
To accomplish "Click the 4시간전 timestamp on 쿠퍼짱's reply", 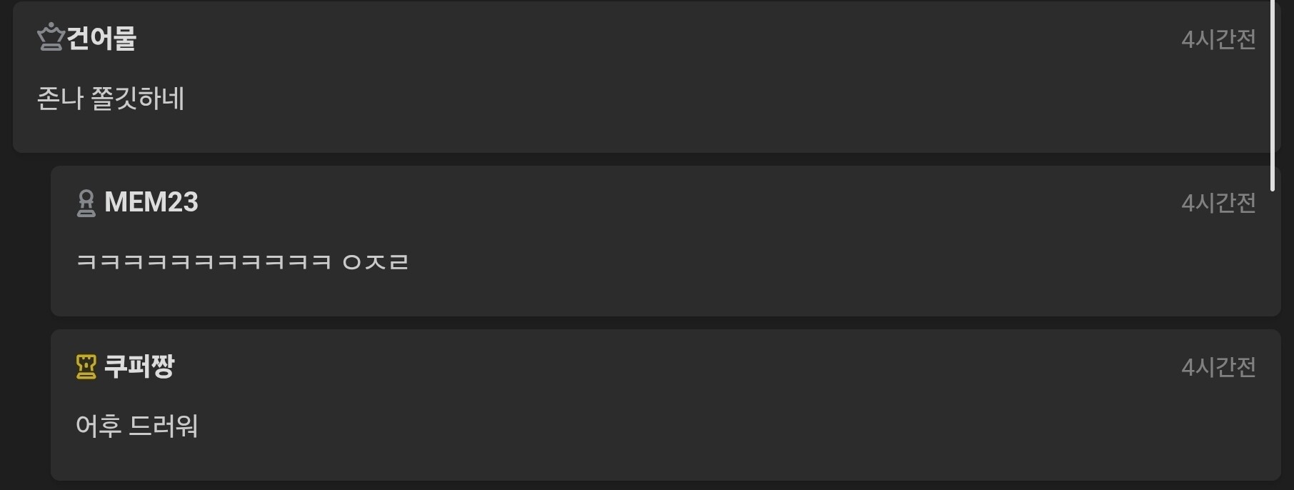I will pos(1218,368).
